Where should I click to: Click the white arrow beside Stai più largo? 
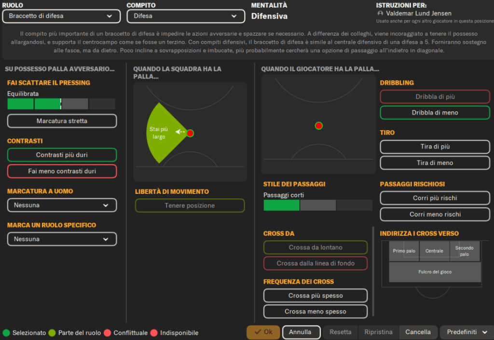[x=180, y=132]
